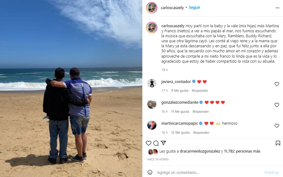This screenshot has height=177, width=283.
Task: View 12 Me gusta on martincarcamopapic comment
Action: click(x=180, y=133)
